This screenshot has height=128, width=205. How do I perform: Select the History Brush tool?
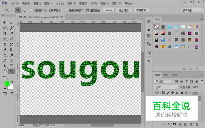click(12, 44)
